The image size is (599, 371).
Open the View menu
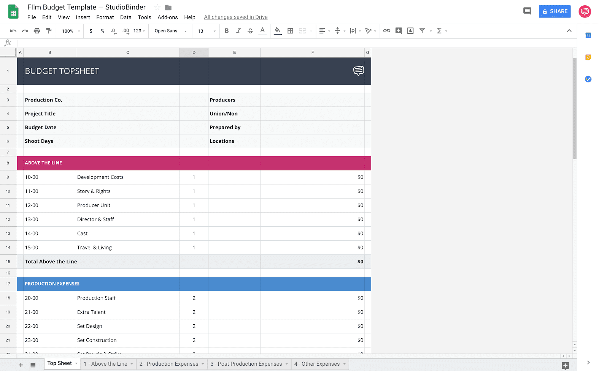(x=64, y=17)
